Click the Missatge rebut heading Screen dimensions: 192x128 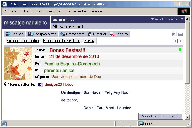click(x=68, y=27)
